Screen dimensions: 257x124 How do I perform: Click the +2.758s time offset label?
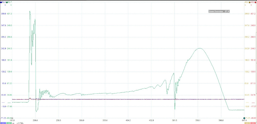(21, 123)
